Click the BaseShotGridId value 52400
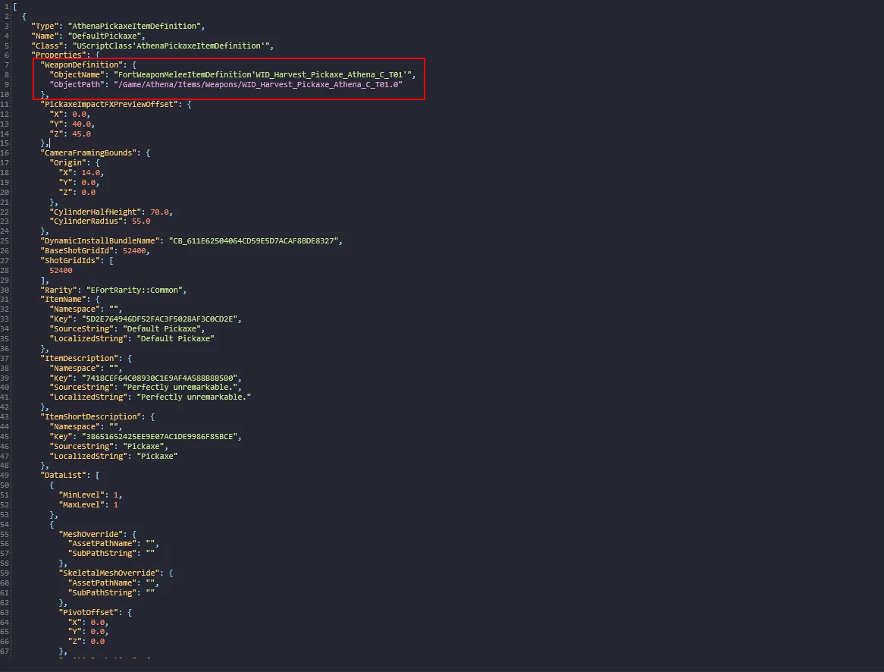 pos(135,251)
